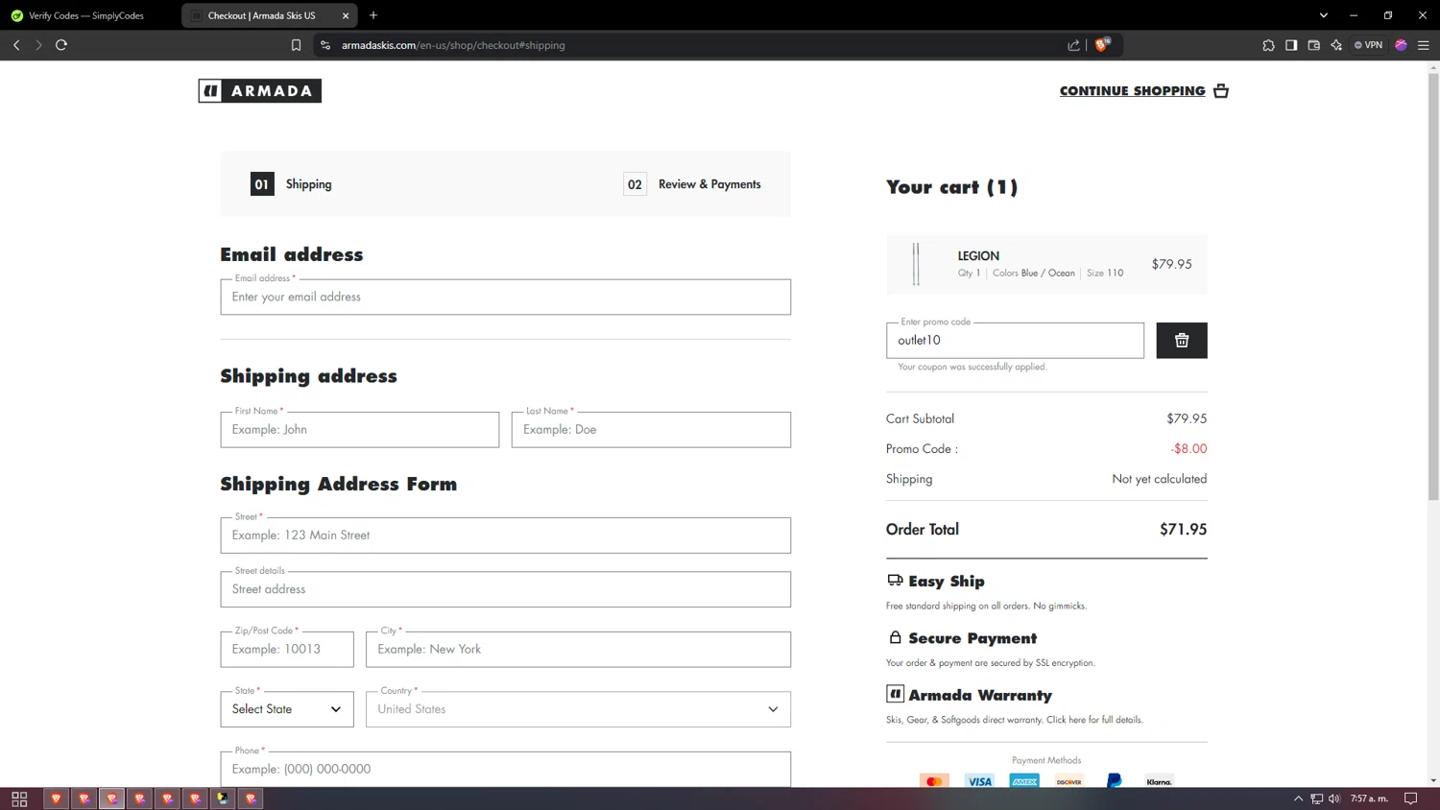The image size is (1440, 810).
Task: Click the Street input field
Action: click(x=505, y=536)
